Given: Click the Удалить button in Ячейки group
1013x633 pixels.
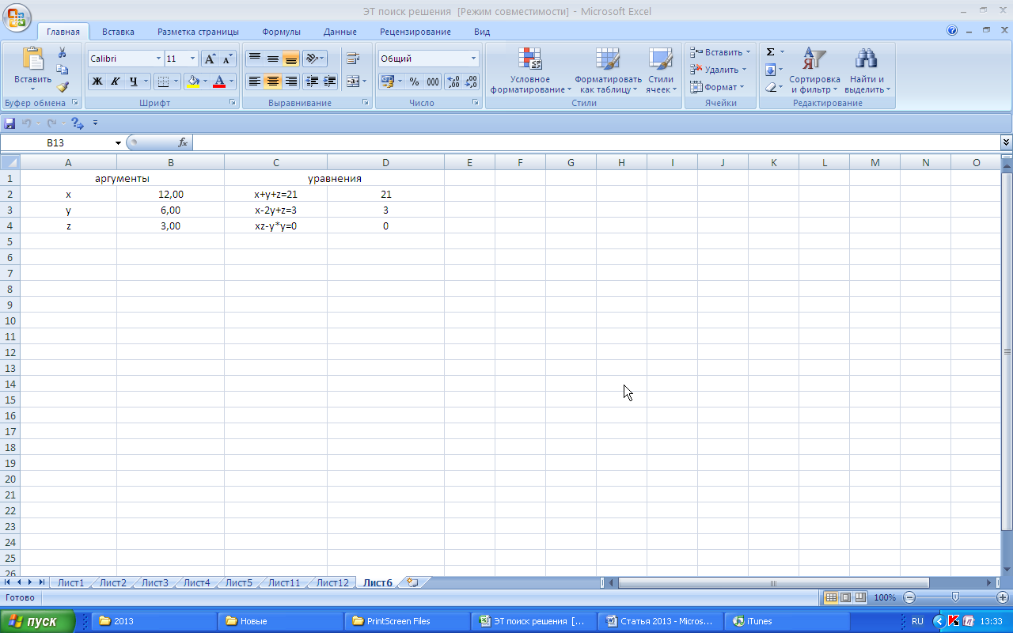Looking at the screenshot, I should coord(720,70).
